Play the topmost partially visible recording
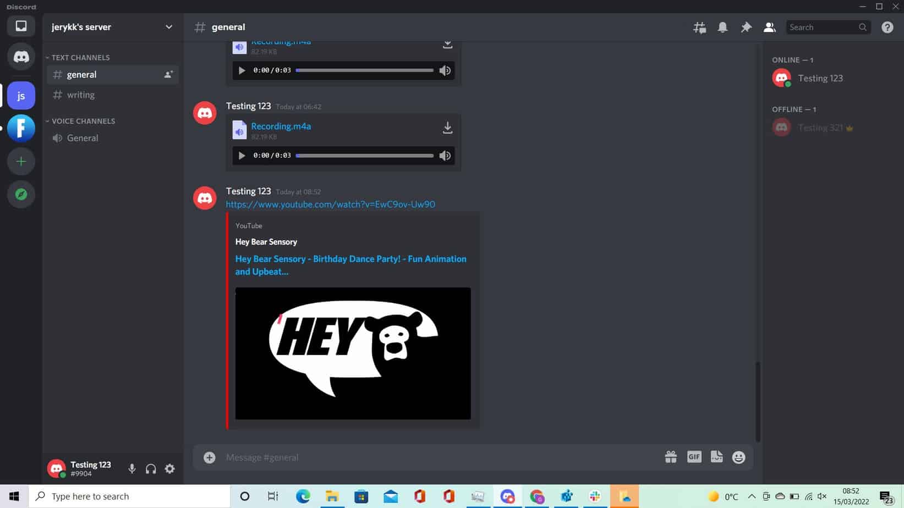The width and height of the screenshot is (904, 508). tap(242, 70)
